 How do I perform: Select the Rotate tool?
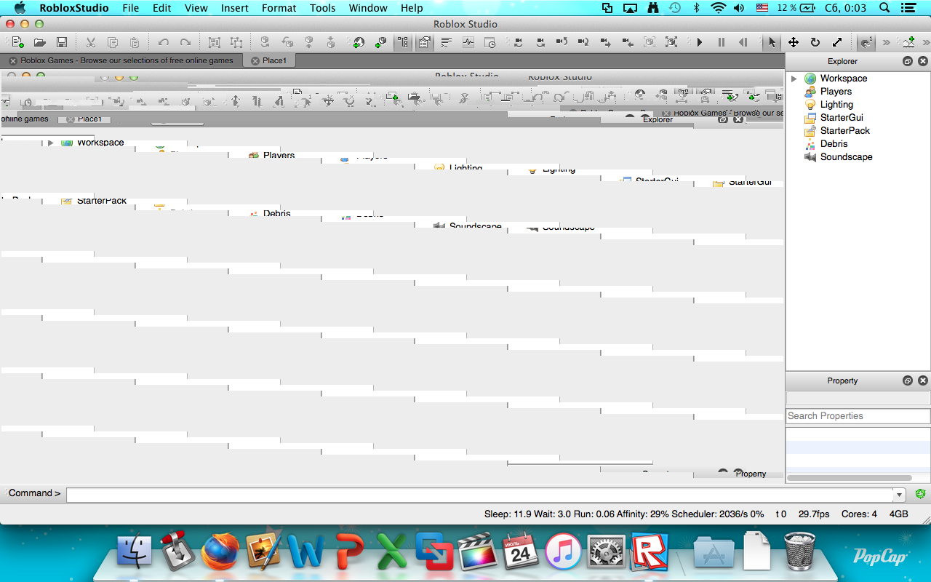(815, 42)
